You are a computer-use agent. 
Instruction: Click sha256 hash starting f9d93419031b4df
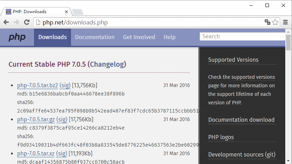tap(108, 145)
